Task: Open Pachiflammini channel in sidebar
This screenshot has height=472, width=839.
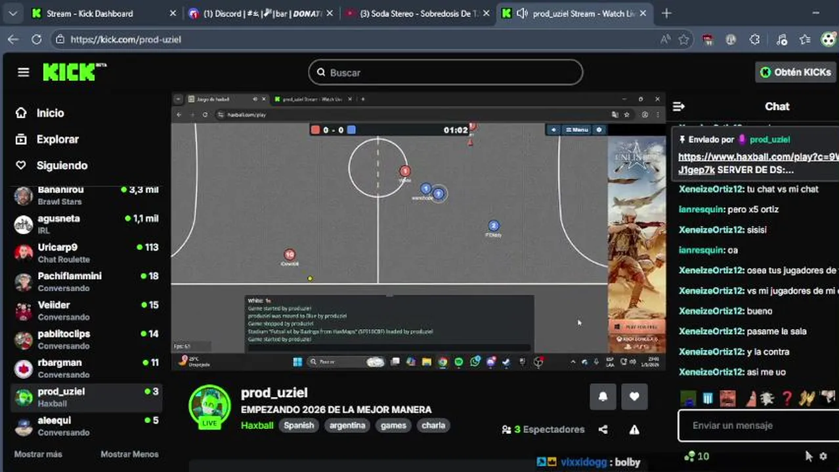Action: tap(87, 281)
